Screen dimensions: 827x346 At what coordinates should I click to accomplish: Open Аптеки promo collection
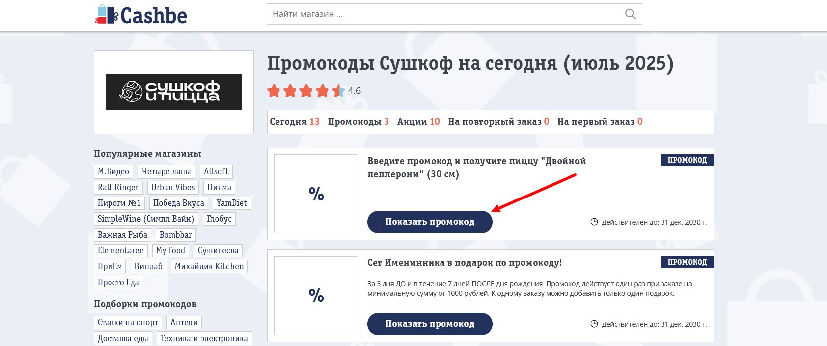pos(184,322)
